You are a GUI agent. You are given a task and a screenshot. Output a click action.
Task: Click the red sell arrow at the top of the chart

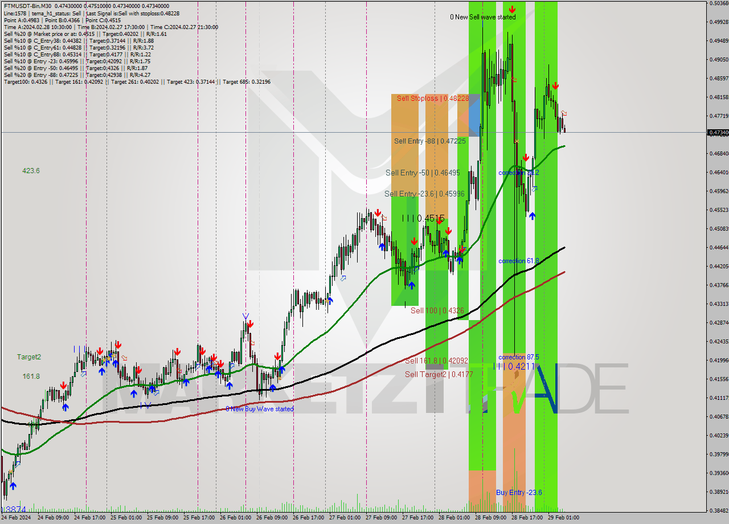(512, 9)
